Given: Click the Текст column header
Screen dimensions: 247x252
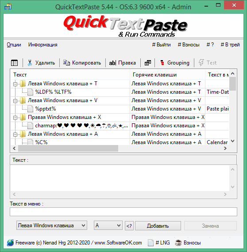Looking at the screenshot, I should point(70,75).
